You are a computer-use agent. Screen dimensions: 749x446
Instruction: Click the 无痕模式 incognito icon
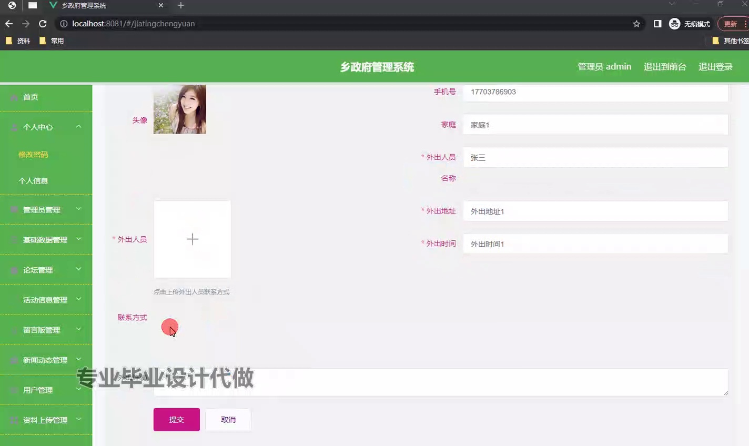click(674, 24)
